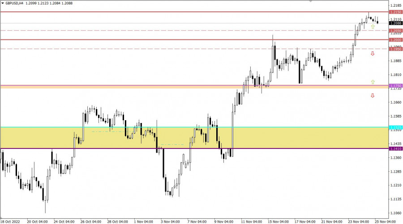The image size is (403, 224).
Task: Click the GBPUSD,H4 chart title text
Action: click(14, 3)
